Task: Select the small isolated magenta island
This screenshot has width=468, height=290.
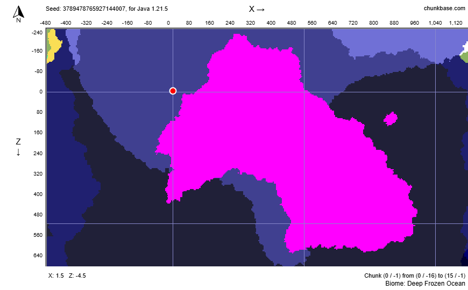Action: point(391,118)
